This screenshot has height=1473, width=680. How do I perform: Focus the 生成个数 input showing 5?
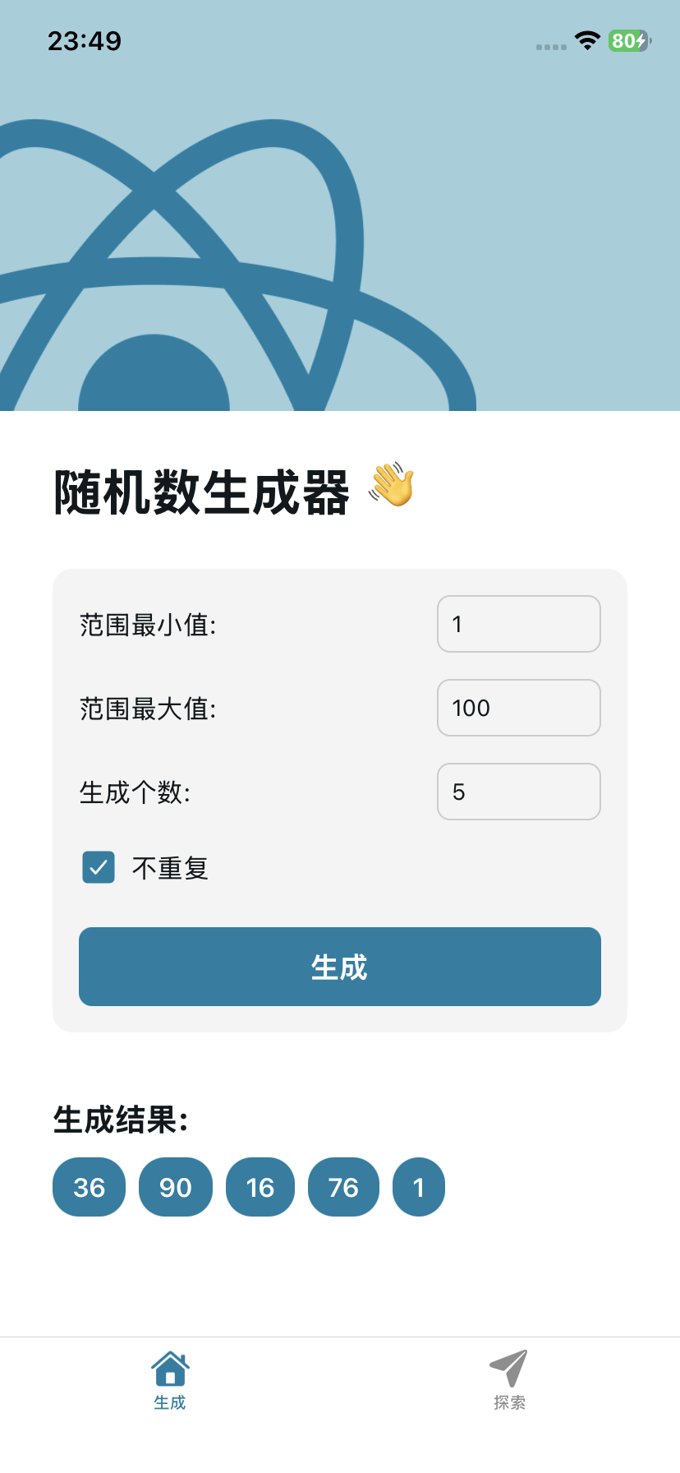pyautogui.click(x=518, y=792)
